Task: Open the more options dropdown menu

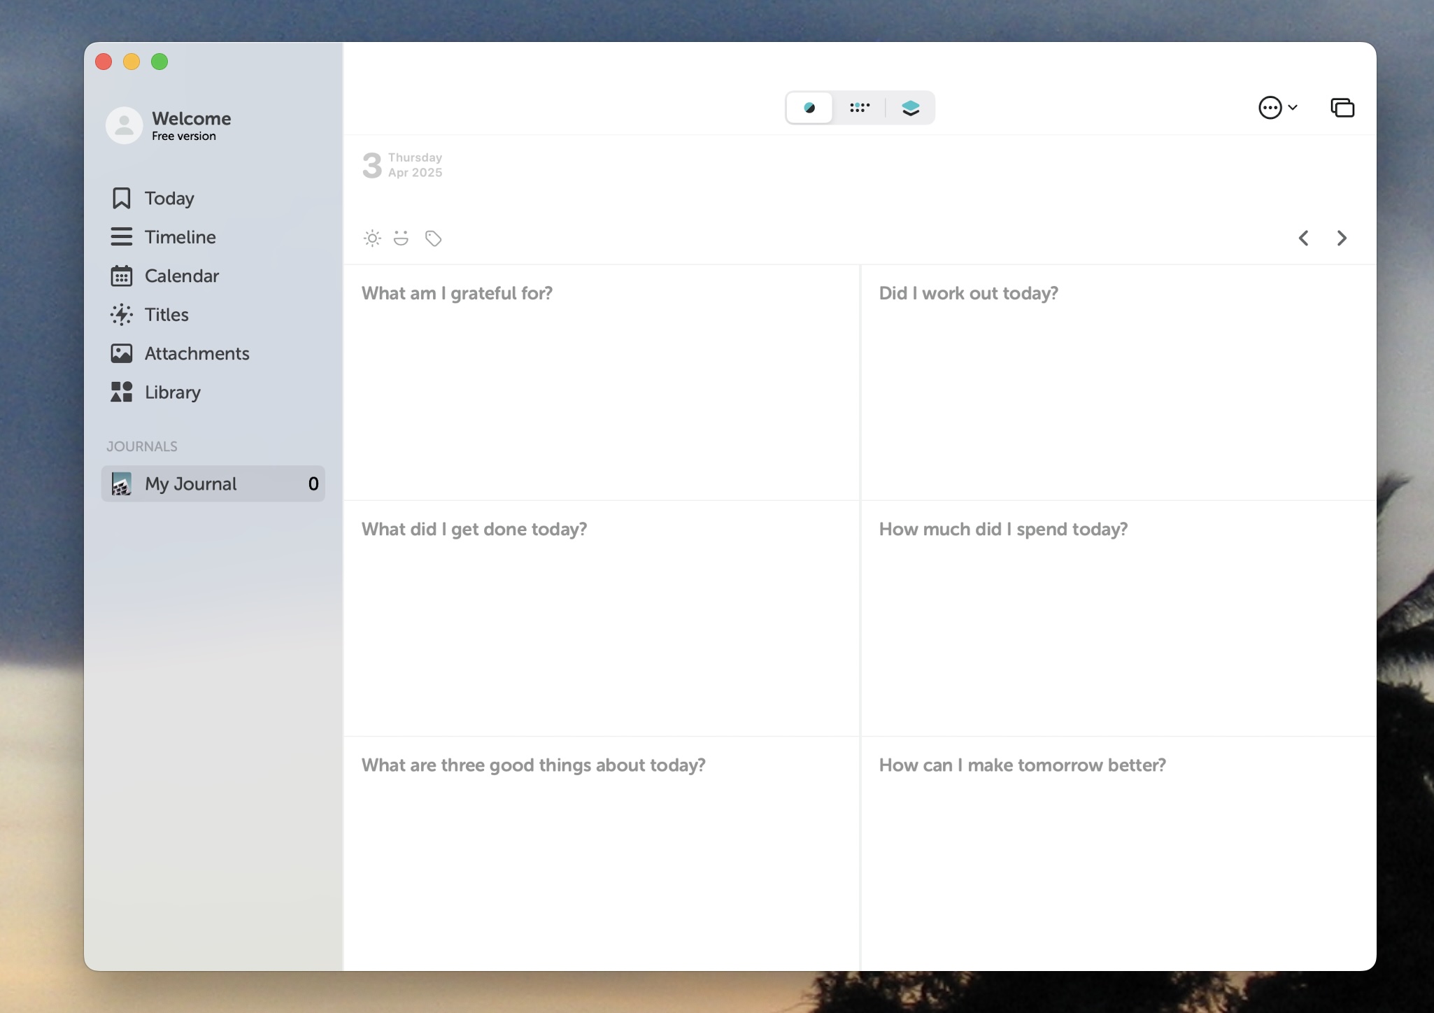Action: (x=1277, y=108)
